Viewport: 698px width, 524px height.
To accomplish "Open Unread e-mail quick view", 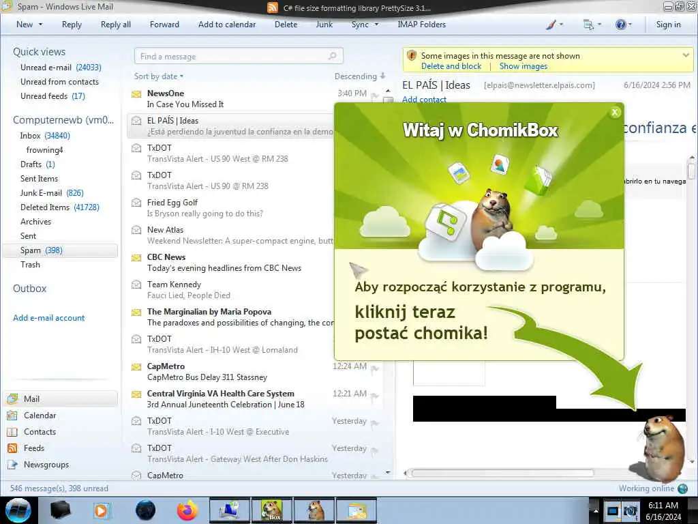I will click(x=61, y=68).
